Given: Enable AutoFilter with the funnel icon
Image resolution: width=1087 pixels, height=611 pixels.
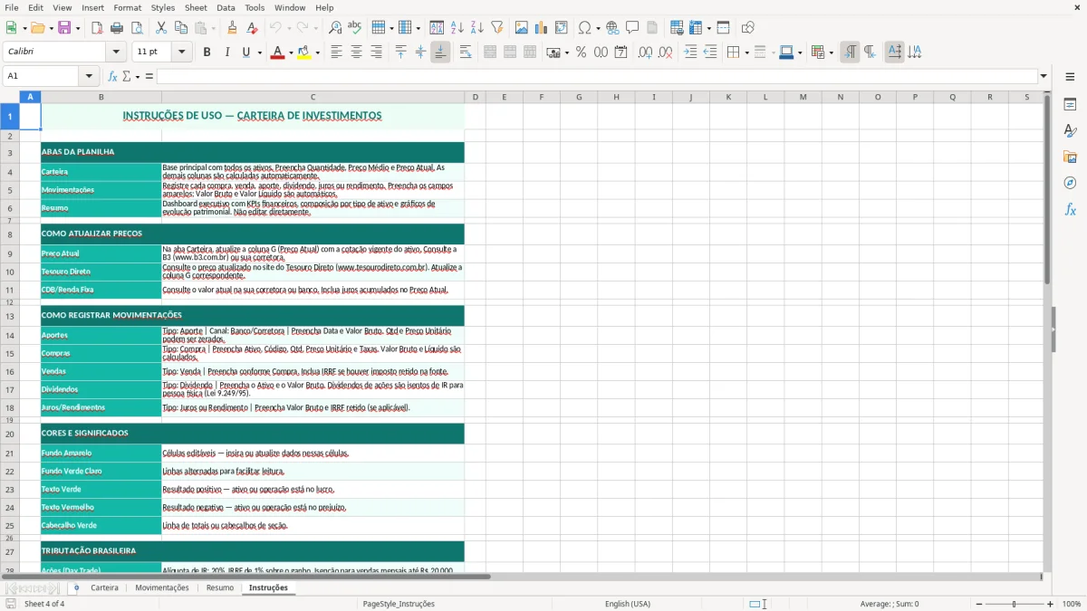Looking at the screenshot, I should (496, 28).
